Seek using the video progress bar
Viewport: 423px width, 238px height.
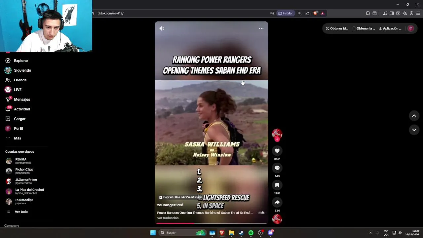pos(211,223)
